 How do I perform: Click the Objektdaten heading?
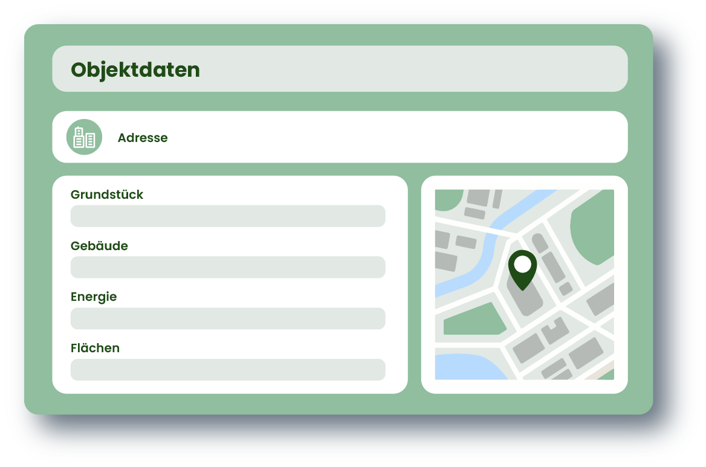(x=135, y=69)
